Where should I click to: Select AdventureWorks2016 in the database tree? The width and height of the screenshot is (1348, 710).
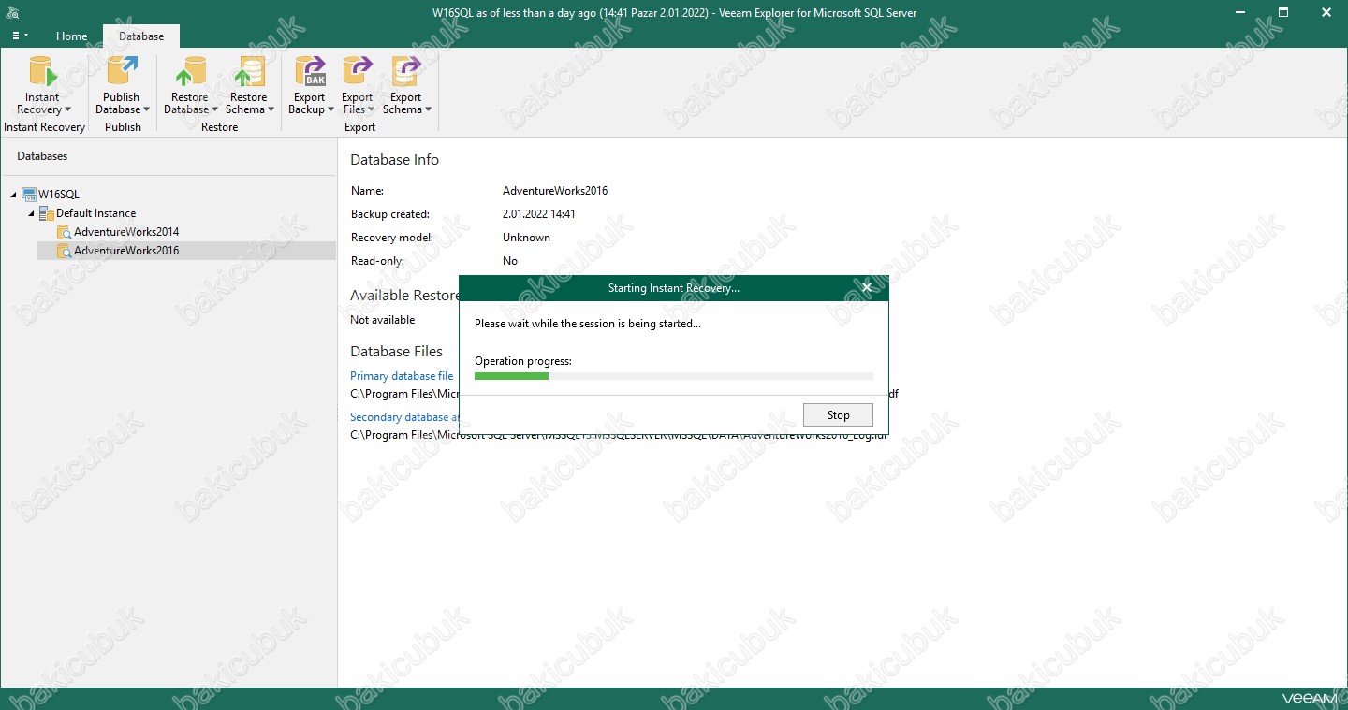125,251
